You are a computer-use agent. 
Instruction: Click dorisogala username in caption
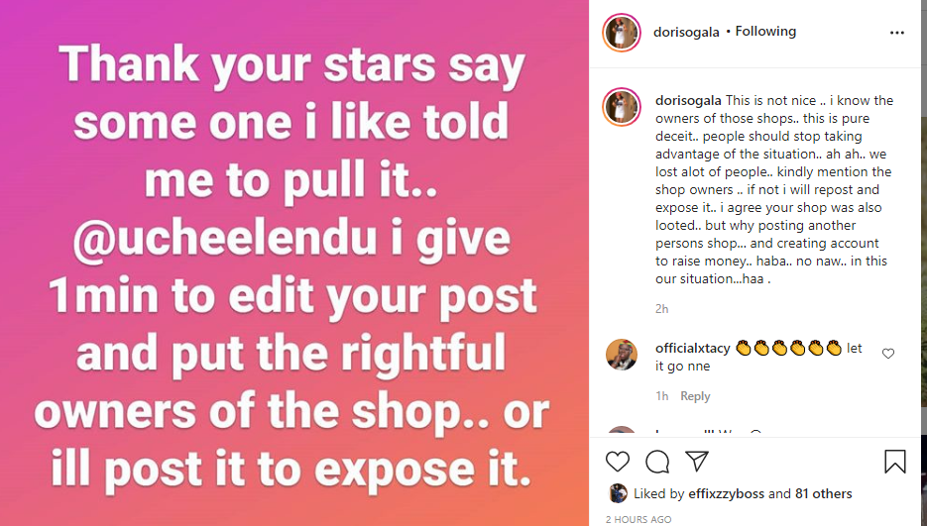(x=689, y=100)
